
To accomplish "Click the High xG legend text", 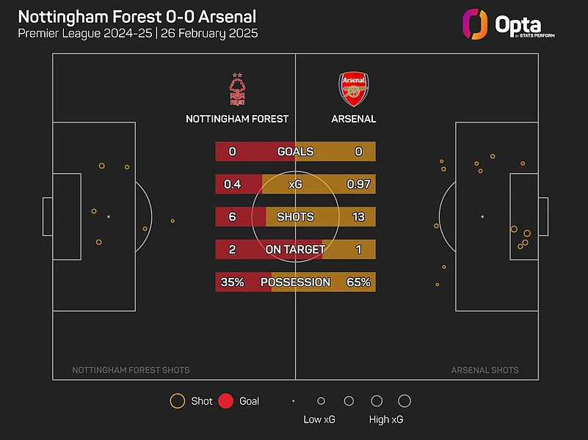I will (386, 419).
